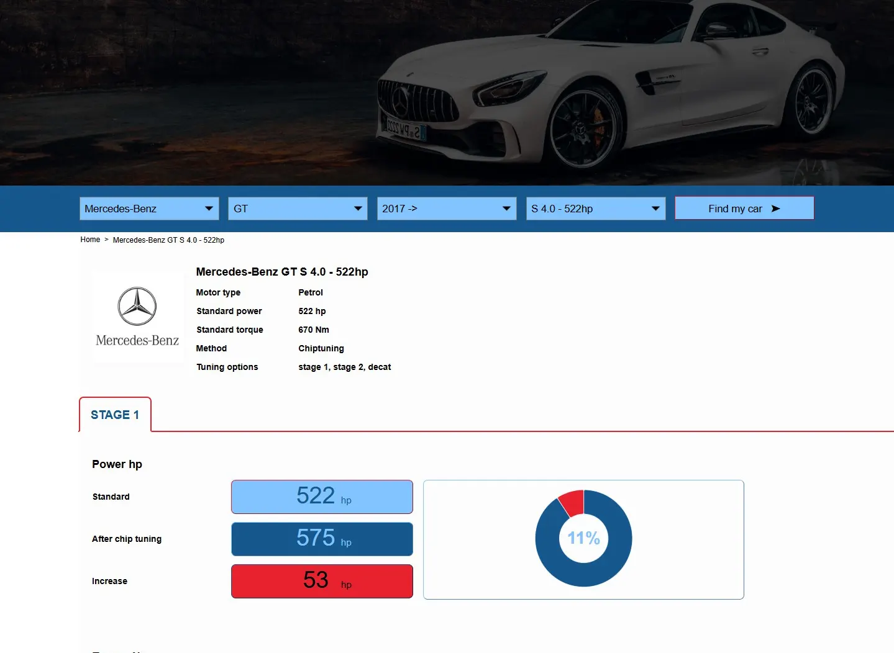Click the chevron on the brand selector
This screenshot has width=894, height=653.
tap(209, 209)
